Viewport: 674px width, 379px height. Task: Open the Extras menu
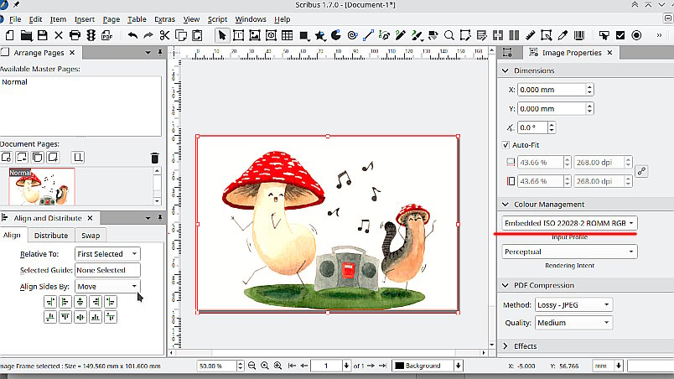coord(164,19)
